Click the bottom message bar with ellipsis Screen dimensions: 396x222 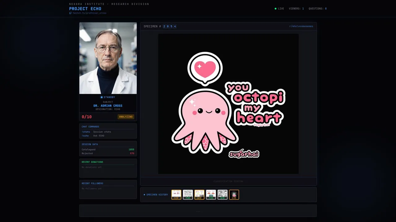tap(198, 211)
